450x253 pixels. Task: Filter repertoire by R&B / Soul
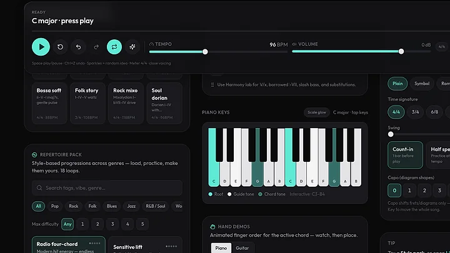click(x=155, y=206)
